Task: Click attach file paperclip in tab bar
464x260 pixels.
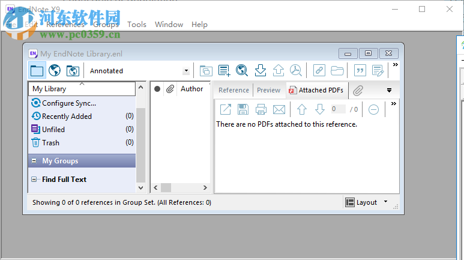Action: pos(358,90)
